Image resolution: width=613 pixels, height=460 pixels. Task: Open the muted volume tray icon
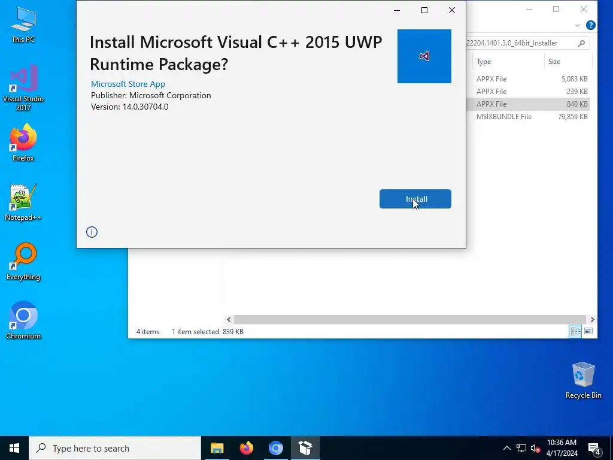(535, 448)
